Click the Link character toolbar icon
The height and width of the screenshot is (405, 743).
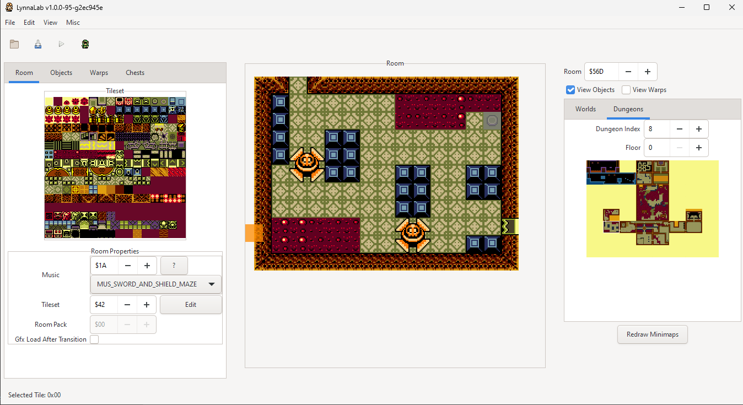(x=85, y=44)
